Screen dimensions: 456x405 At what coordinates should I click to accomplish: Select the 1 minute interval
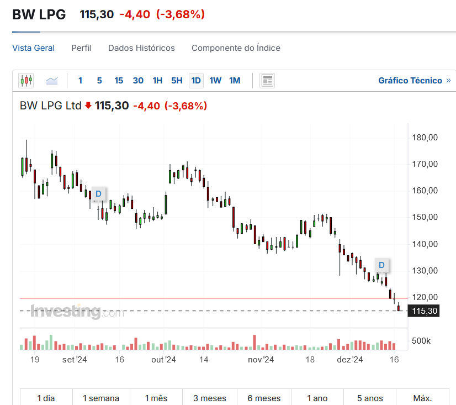click(x=80, y=81)
